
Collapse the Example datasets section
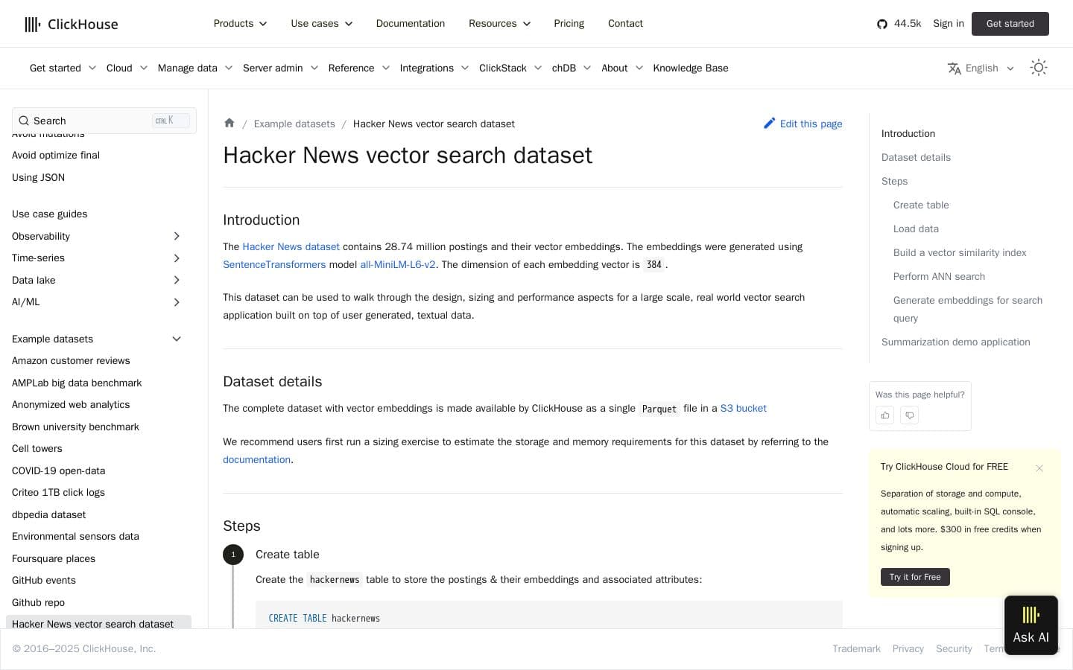click(177, 339)
